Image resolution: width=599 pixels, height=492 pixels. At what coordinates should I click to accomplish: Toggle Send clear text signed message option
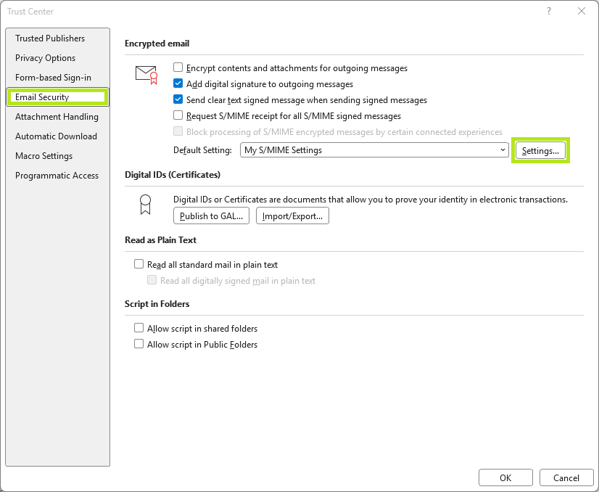point(178,99)
